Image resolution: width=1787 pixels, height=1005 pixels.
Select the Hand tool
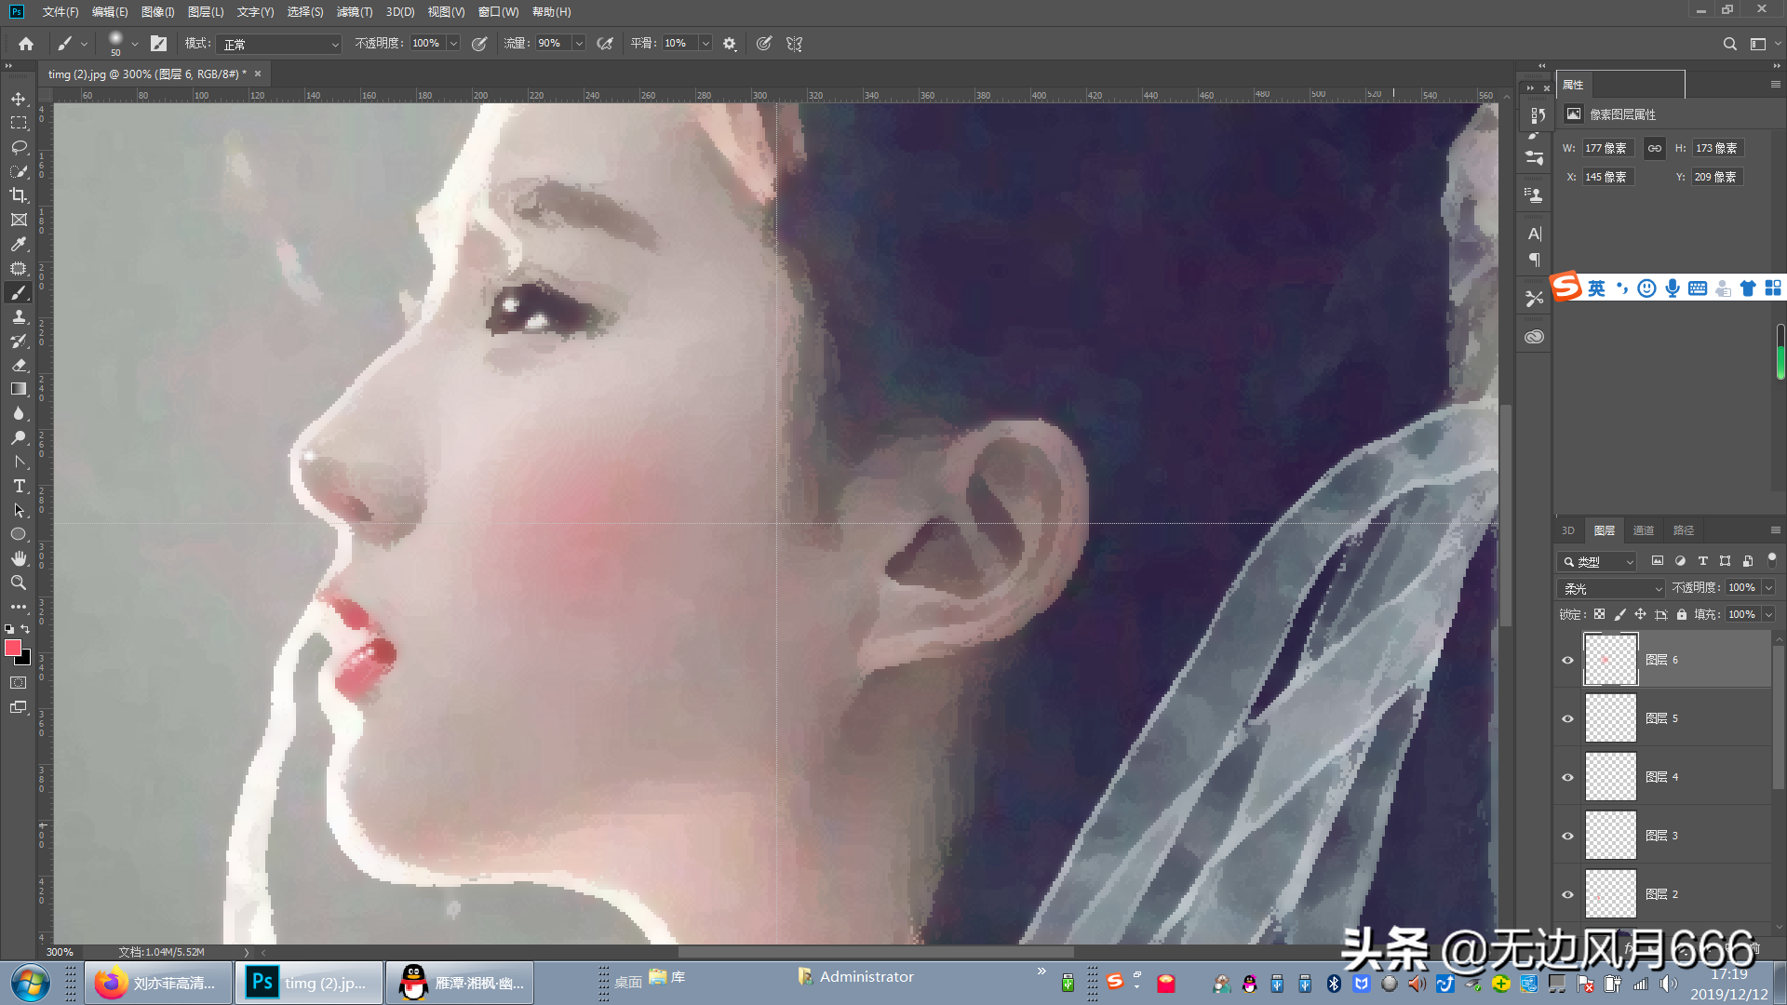tap(19, 558)
